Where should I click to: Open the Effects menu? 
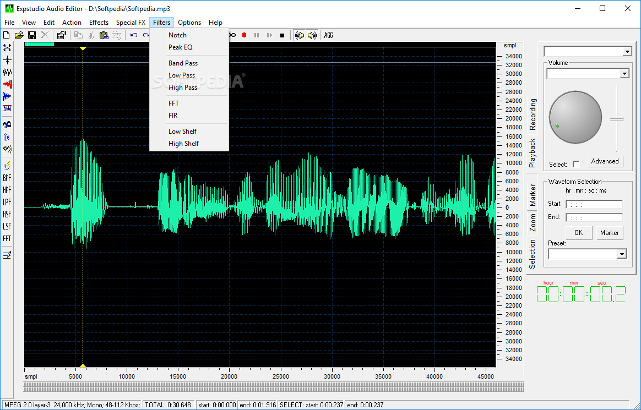click(x=99, y=23)
